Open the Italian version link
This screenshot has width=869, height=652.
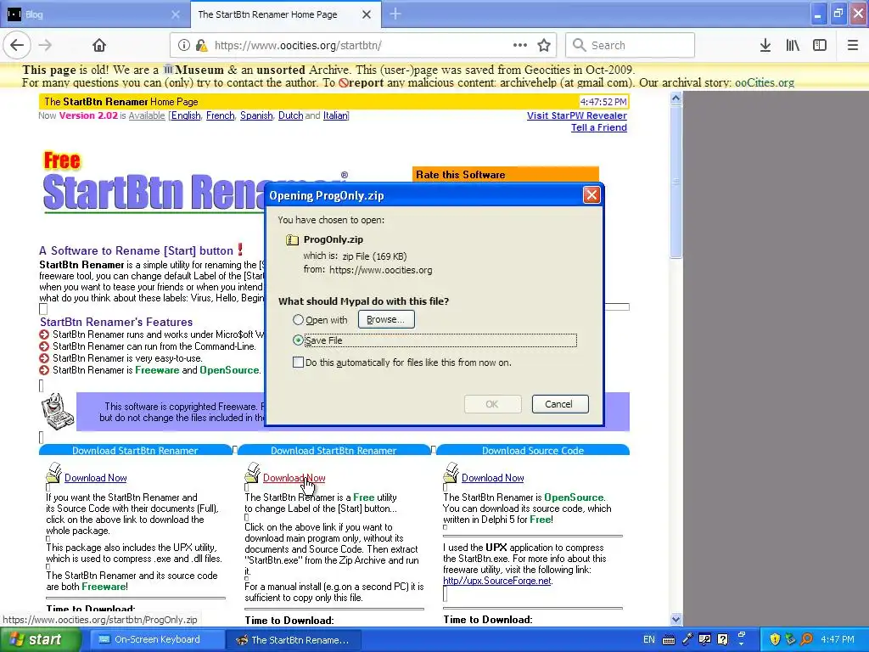[x=335, y=115]
